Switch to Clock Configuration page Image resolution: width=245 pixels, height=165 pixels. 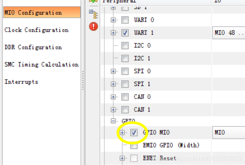tap(36, 30)
